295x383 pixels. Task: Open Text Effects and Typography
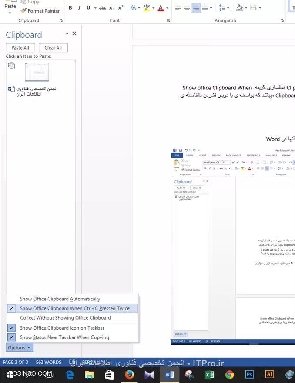[x=133, y=8]
